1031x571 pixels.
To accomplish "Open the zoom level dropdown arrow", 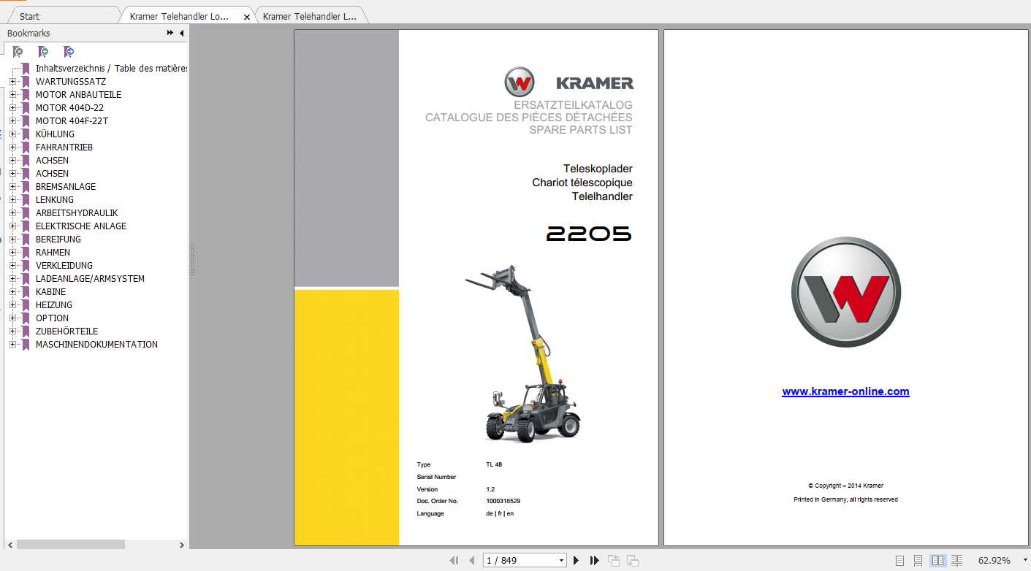I will pyautogui.click(x=1024, y=560).
